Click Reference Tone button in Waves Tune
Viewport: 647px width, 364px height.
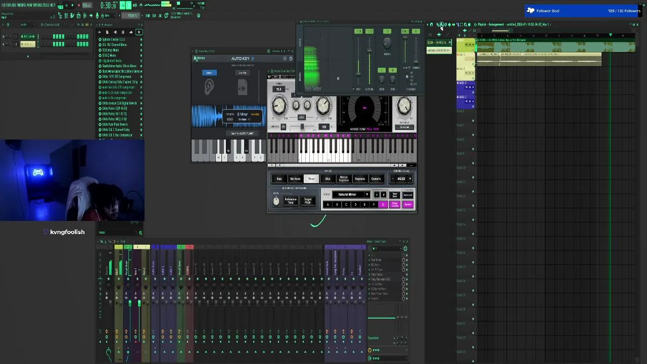pyautogui.click(x=291, y=201)
